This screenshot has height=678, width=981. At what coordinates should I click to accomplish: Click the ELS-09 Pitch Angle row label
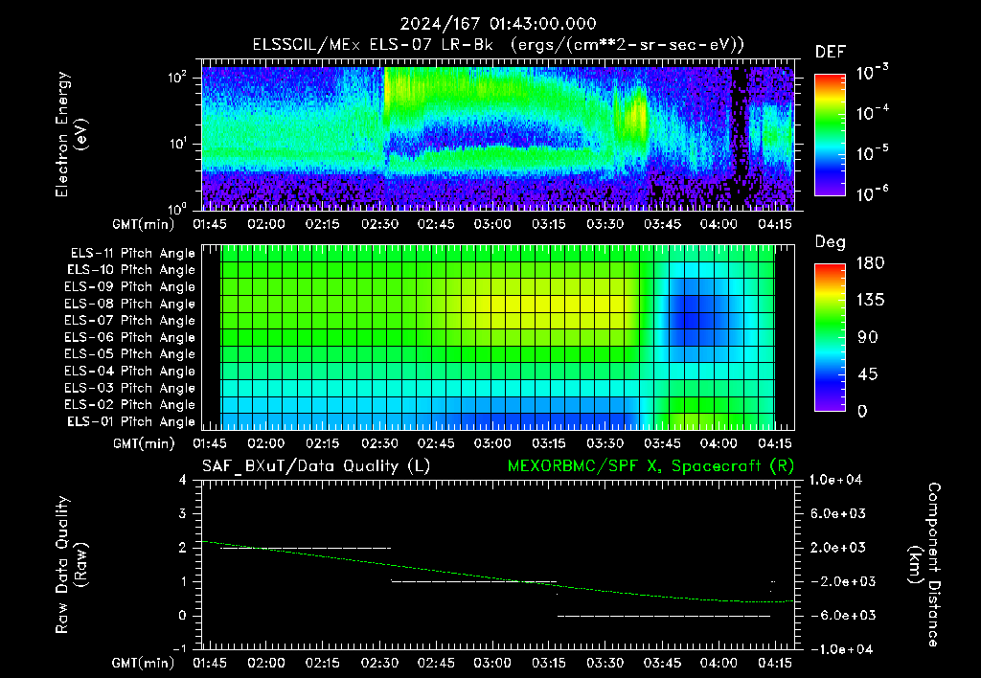(130, 287)
